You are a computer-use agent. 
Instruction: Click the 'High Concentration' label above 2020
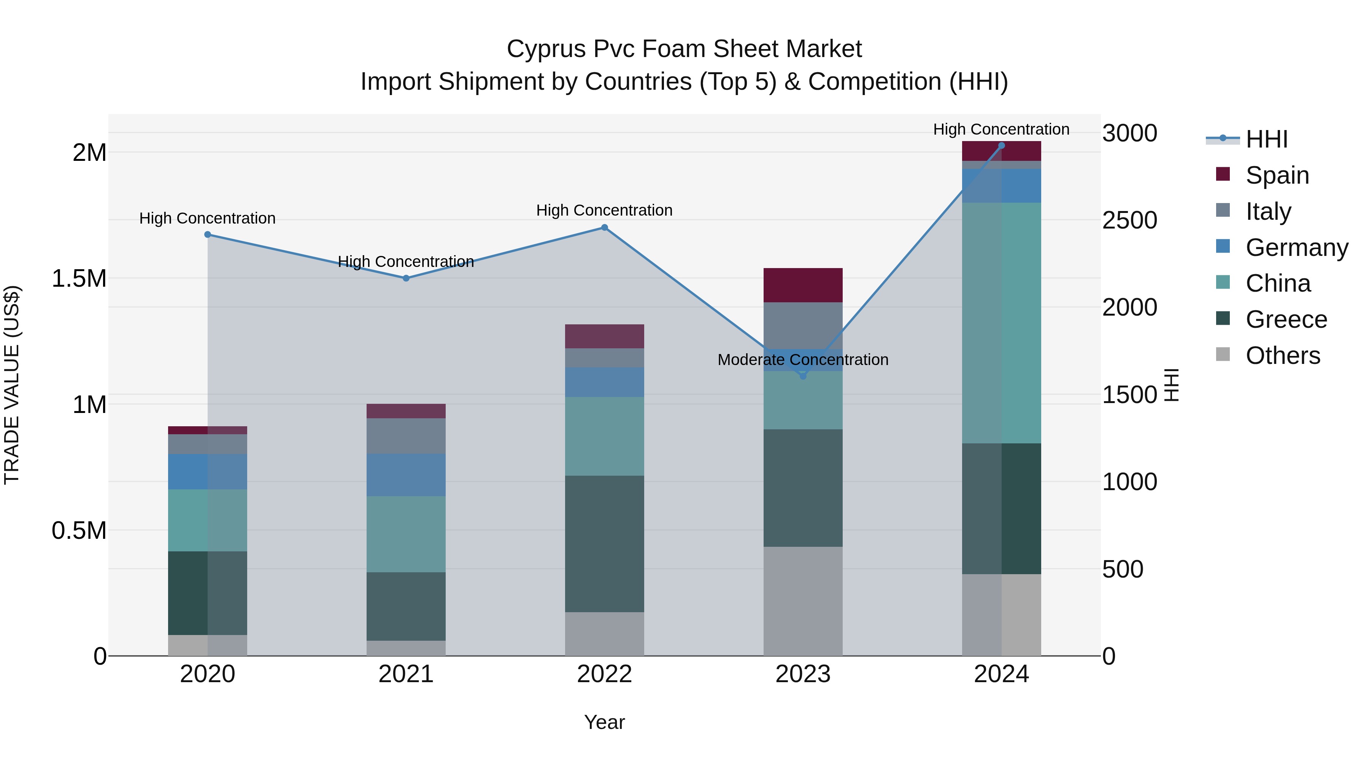[x=208, y=218]
